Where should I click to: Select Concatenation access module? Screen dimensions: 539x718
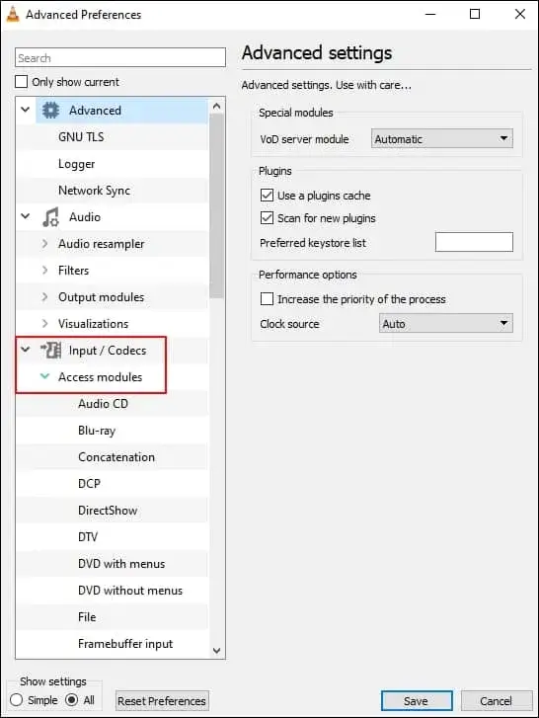[116, 457]
